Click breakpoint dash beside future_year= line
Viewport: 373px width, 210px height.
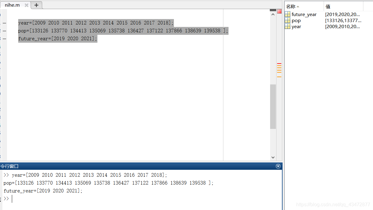pos(4,39)
